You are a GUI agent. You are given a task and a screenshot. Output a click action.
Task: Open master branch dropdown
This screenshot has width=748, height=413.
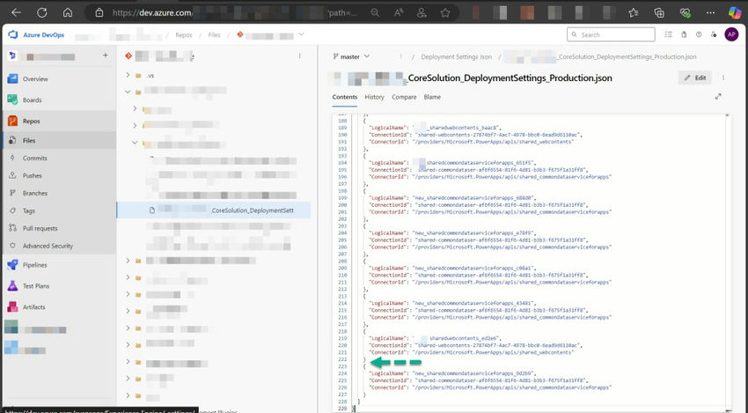click(350, 56)
